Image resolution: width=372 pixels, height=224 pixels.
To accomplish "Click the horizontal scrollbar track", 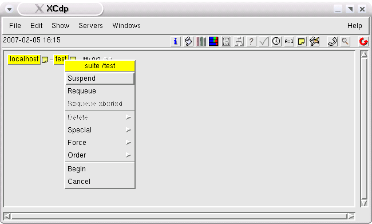I will [179, 216].
